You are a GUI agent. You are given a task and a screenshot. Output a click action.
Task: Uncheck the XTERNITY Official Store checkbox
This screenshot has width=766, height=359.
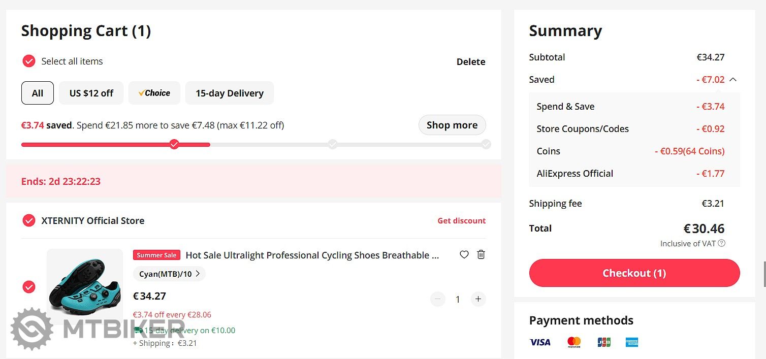point(29,221)
